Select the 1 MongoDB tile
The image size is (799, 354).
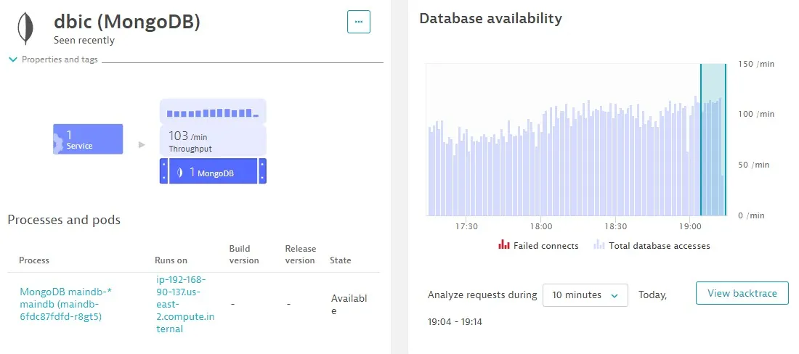coord(213,172)
